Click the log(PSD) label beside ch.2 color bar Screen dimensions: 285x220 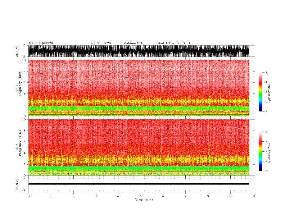point(269,153)
